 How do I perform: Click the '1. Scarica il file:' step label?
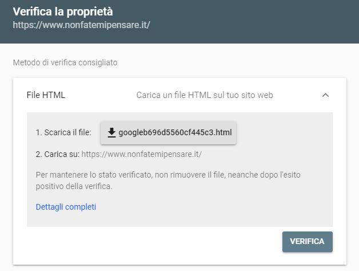63,133
